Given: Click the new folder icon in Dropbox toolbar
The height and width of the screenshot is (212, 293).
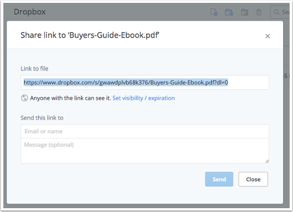Looking at the screenshot, I should tap(229, 12).
